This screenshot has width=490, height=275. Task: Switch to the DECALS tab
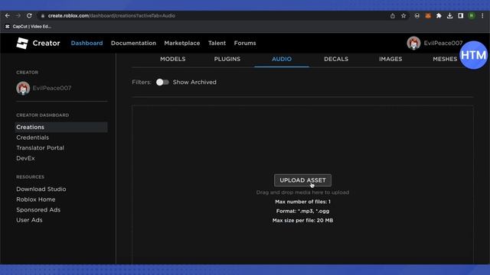point(336,59)
